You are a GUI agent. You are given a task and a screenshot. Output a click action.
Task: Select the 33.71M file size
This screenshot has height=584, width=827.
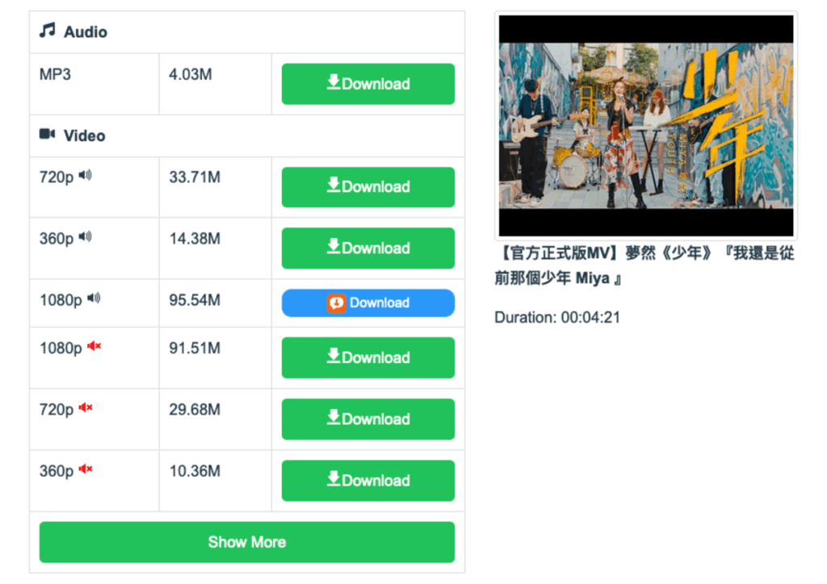click(x=195, y=177)
